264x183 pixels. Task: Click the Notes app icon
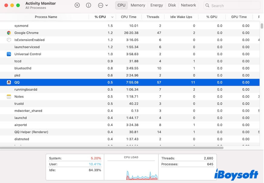point(8,96)
